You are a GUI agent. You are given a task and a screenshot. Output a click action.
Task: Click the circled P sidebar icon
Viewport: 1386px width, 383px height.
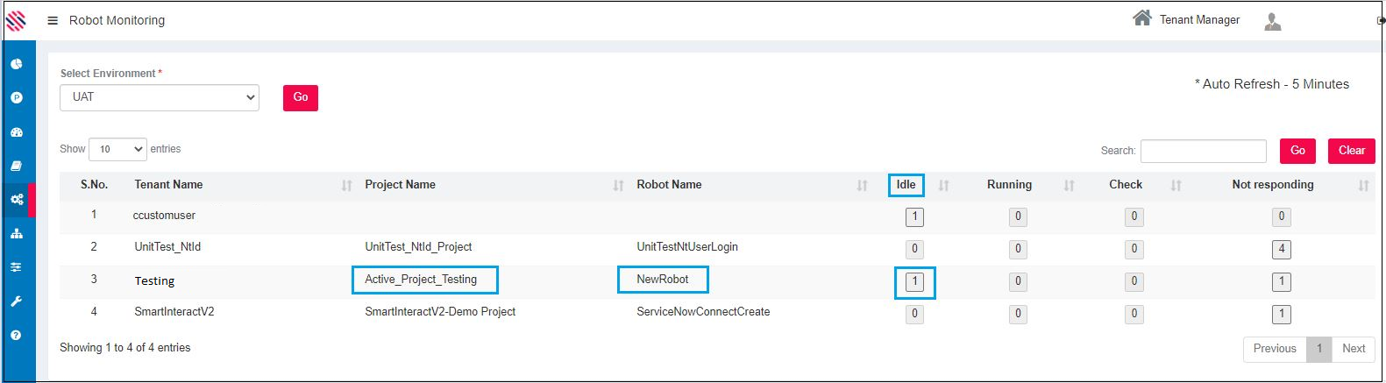[x=17, y=98]
